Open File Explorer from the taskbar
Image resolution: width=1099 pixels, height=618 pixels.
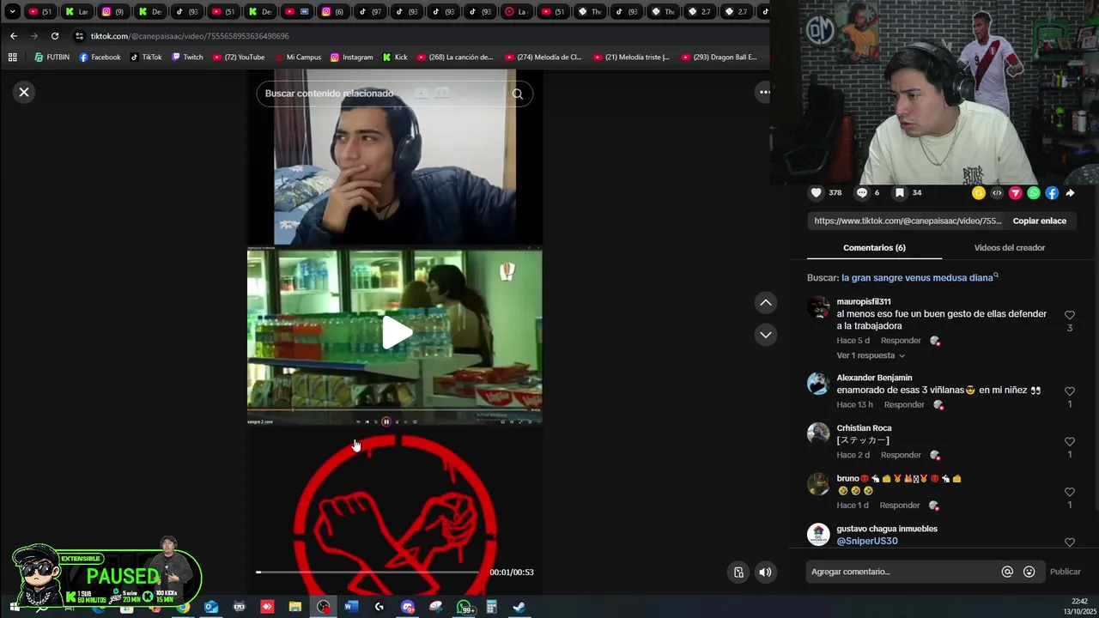click(x=295, y=607)
